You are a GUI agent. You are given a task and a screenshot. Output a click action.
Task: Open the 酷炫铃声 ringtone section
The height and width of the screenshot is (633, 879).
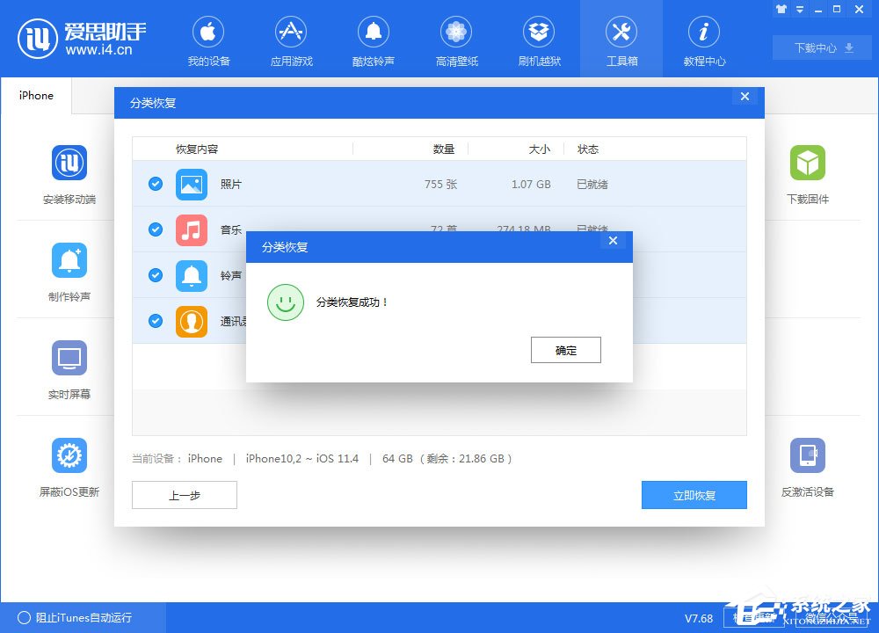pyautogui.click(x=374, y=39)
